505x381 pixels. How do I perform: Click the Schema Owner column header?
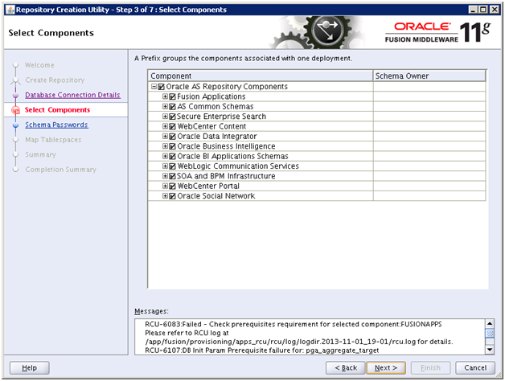[x=429, y=76]
